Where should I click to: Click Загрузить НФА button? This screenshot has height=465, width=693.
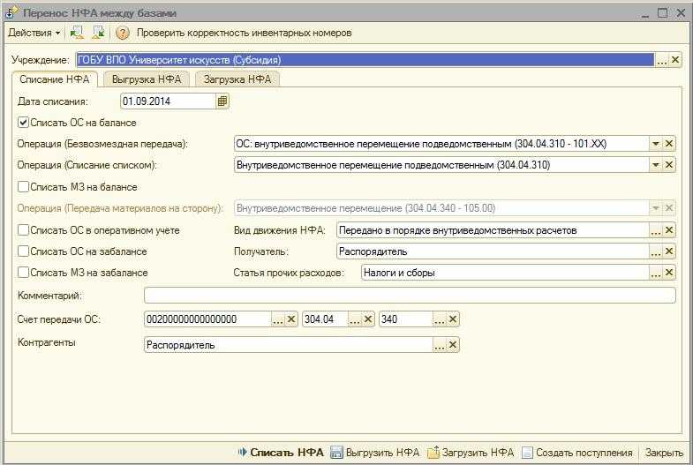tap(471, 453)
